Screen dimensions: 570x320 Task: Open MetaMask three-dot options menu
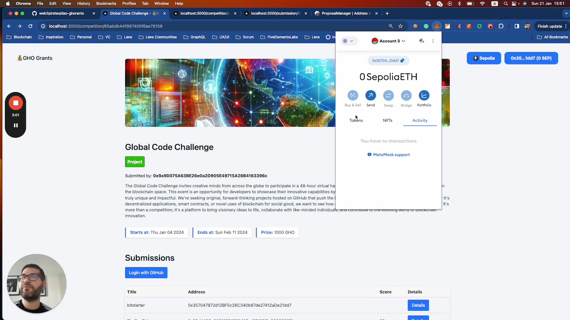pos(433,41)
